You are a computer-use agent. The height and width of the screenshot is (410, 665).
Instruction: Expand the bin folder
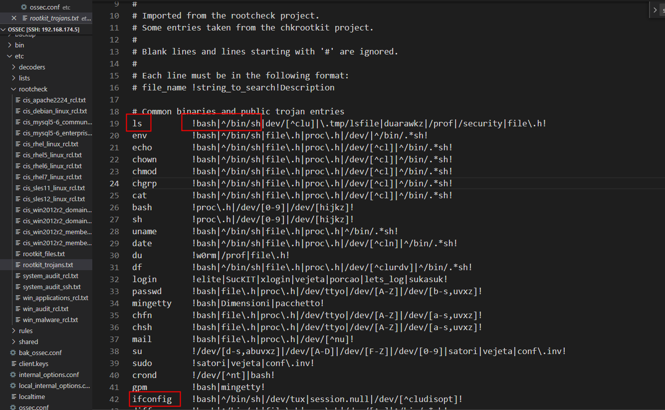click(9, 45)
